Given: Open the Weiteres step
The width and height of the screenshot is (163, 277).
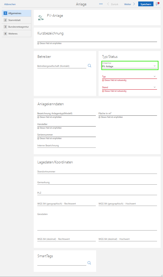Looking at the screenshot, I should pos(16,34).
